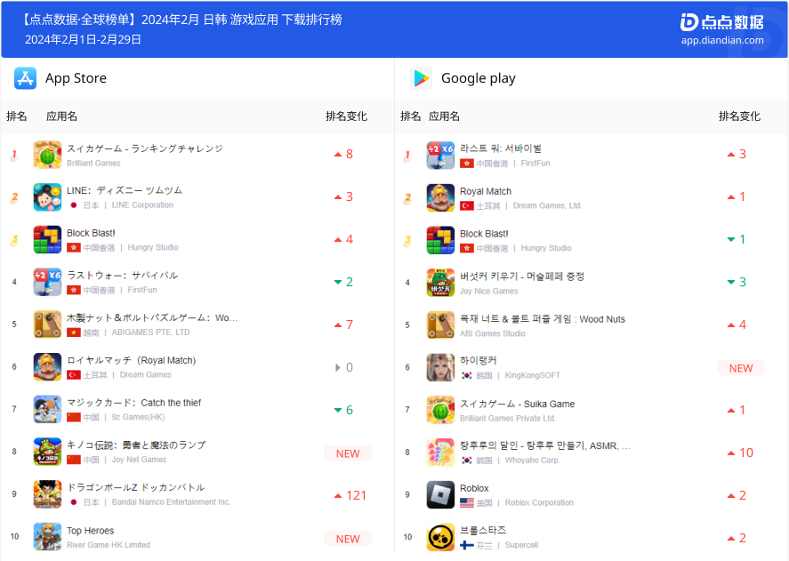The width and height of the screenshot is (789, 561).
Task: Open Top Heroes app title
Action: coord(91,530)
